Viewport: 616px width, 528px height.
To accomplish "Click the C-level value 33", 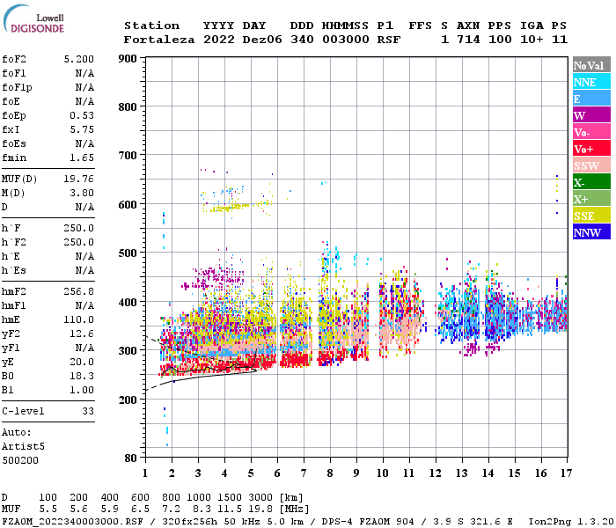I will point(88,411).
